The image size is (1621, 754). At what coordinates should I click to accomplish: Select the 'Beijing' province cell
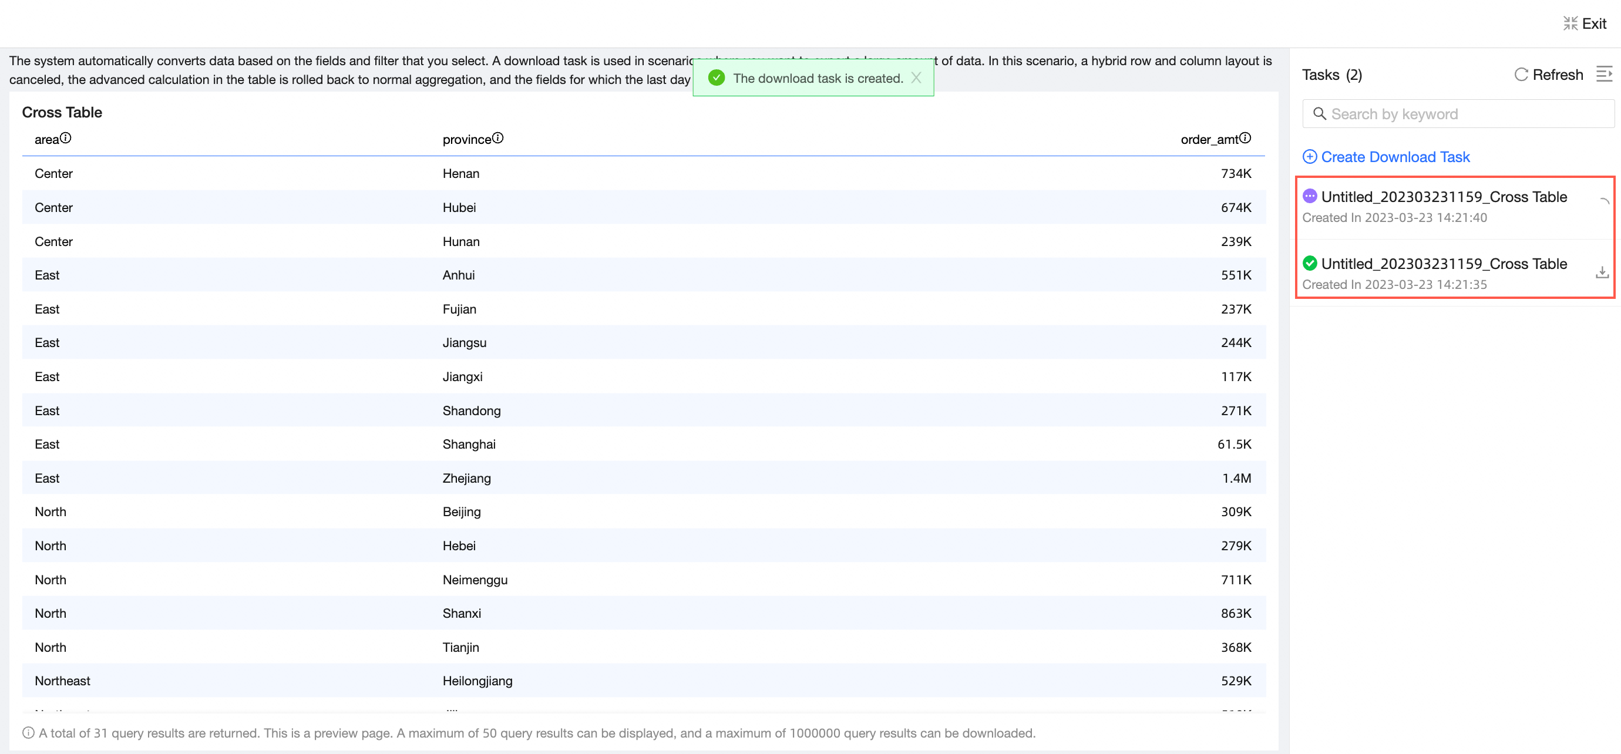coord(461,511)
